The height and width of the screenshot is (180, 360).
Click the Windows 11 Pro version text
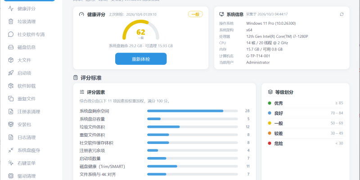(271, 23)
